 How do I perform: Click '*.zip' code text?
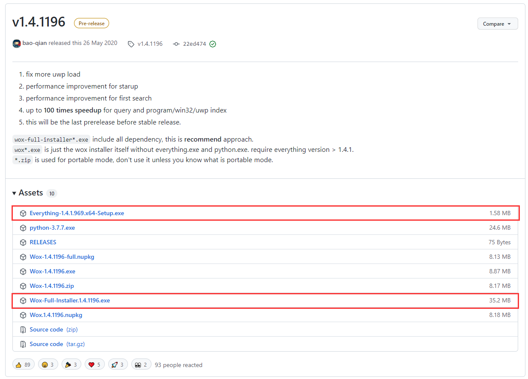pos(23,160)
